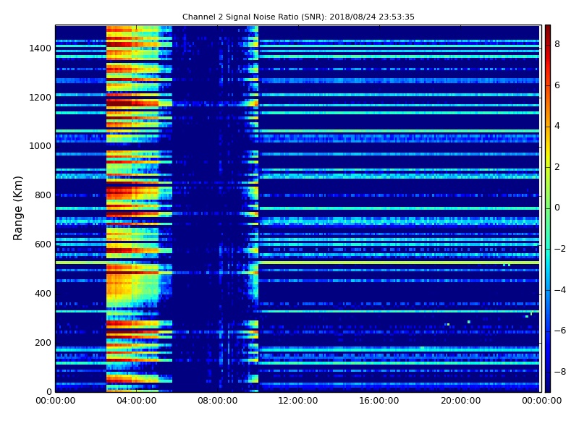
Task: Click the y-axis tick label 1000
Action: pyautogui.click(x=40, y=146)
